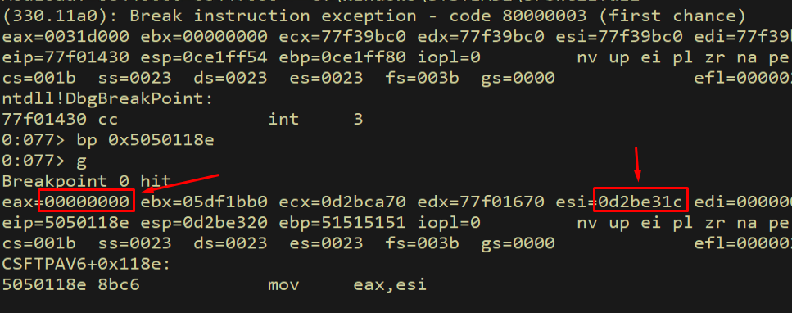Viewport: 792px width, 313px height.
Task: Click the '0:077> g' command line
Action: 44,161
